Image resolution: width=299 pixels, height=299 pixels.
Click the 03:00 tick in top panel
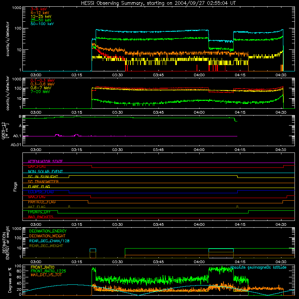(36, 75)
